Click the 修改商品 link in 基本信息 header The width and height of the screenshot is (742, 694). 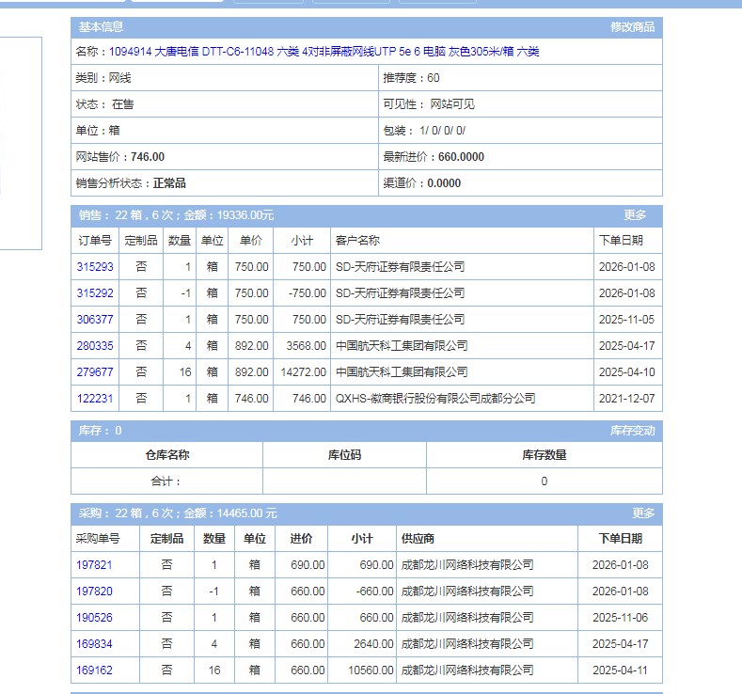[x=632, y=27]
